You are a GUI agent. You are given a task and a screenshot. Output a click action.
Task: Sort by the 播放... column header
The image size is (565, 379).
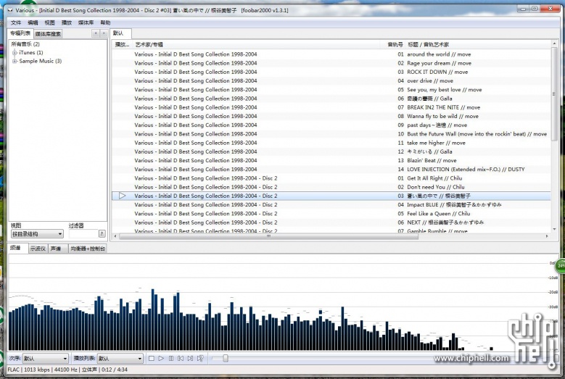click(x=122, y=45)
